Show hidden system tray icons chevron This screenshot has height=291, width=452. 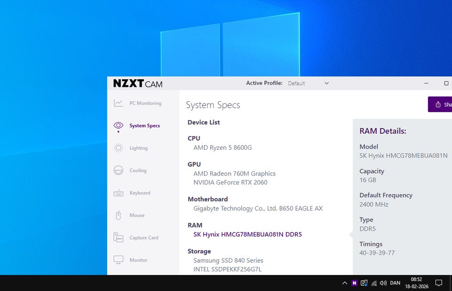click(x=344, y=283)
